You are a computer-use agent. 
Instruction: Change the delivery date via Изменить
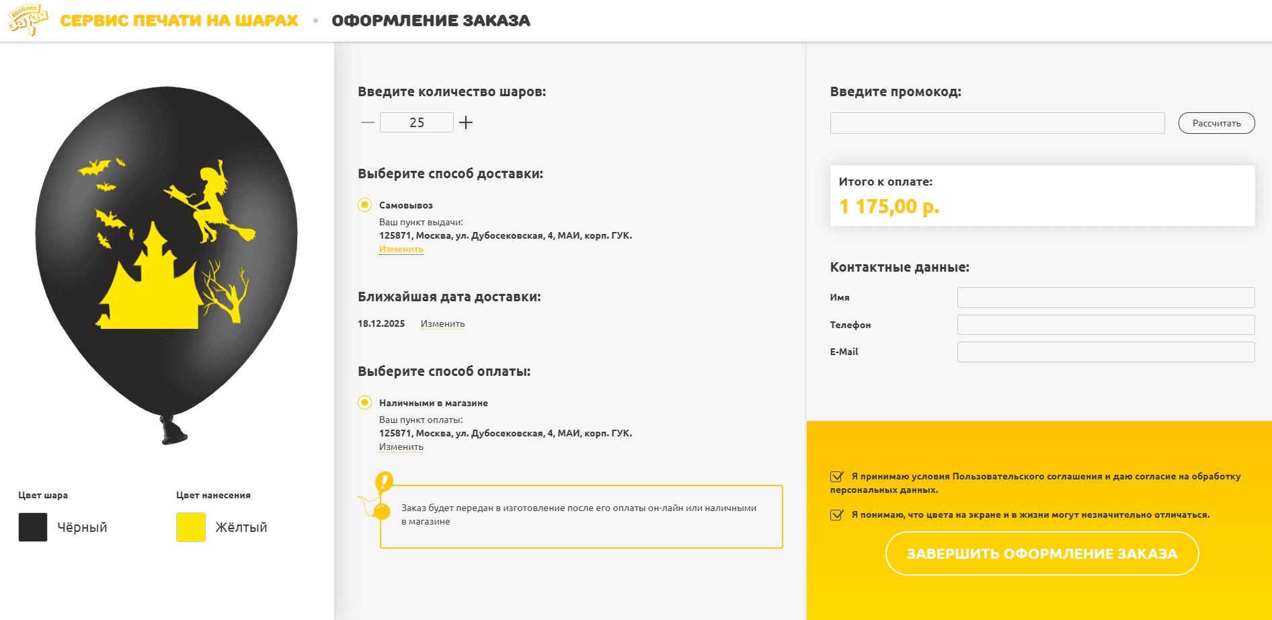pos(442,324)
